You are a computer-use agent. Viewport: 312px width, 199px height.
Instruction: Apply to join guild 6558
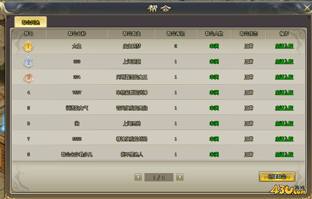(284, 139)
